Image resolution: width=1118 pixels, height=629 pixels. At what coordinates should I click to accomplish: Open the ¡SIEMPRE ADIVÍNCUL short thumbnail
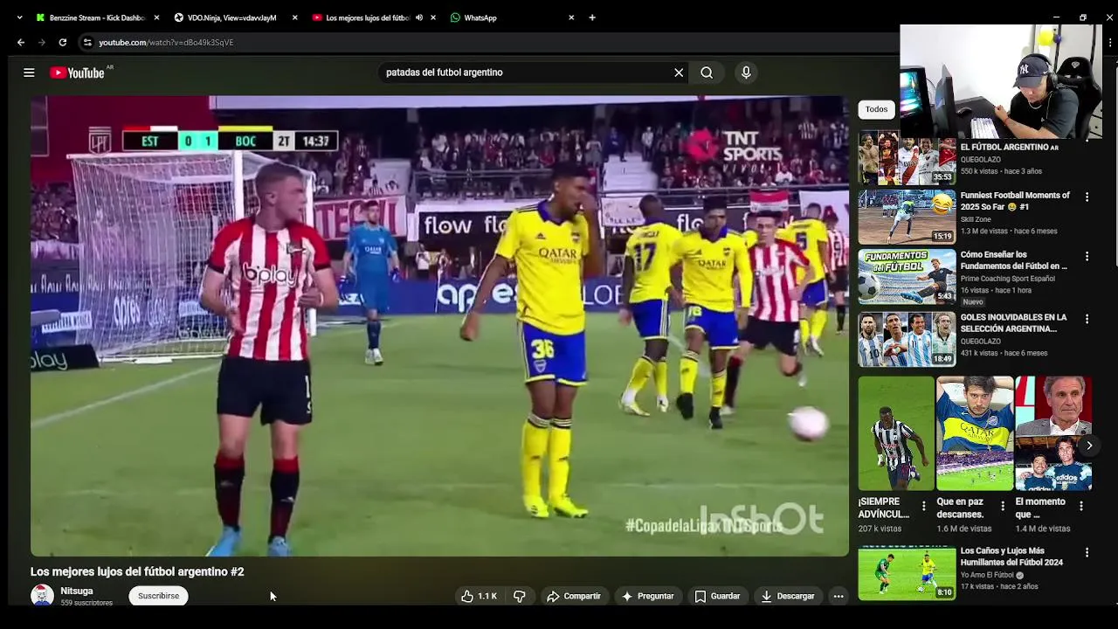(x=896, y=433)
